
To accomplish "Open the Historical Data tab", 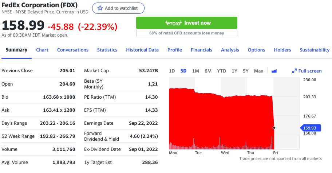I will tap(142, 50).
